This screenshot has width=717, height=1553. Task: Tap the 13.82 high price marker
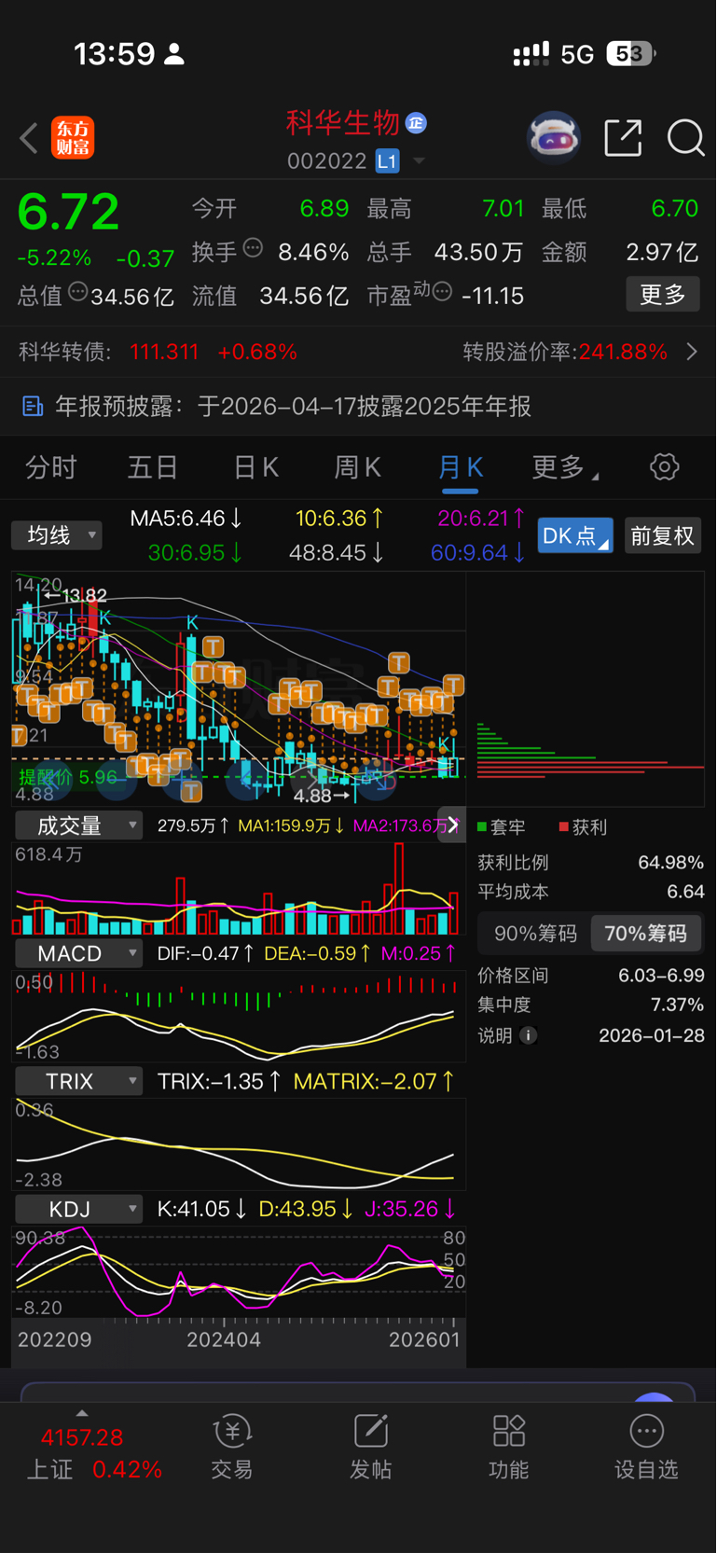point(76,595)
